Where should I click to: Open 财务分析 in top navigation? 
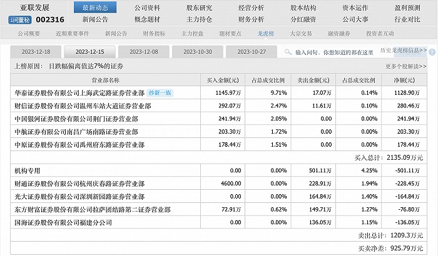pyautogui.click(x=250, y=19)
